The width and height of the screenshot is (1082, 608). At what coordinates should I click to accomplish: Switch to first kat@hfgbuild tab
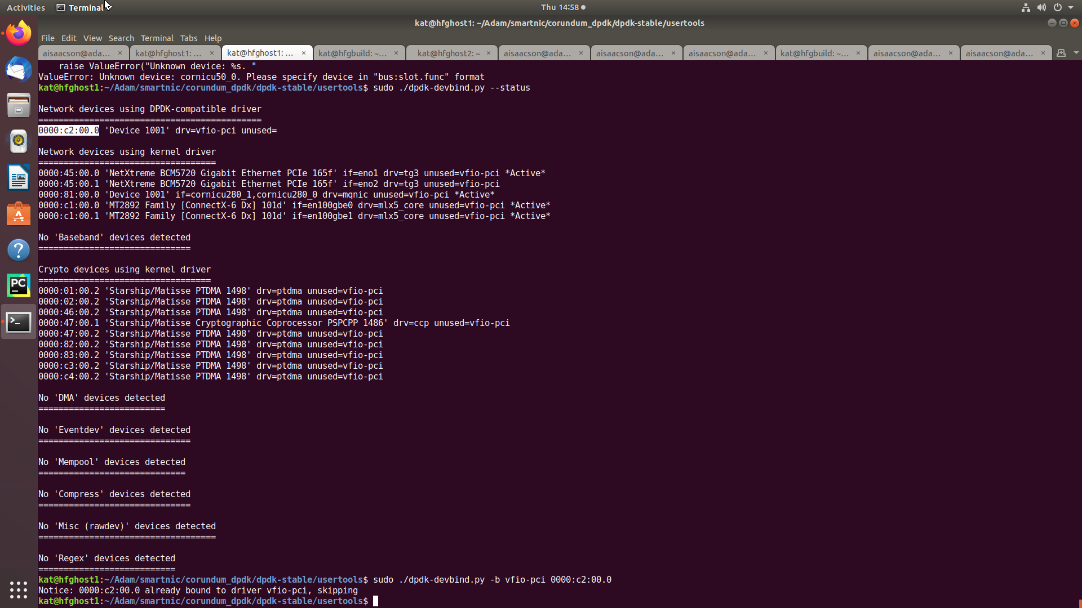tap(352, 53)
